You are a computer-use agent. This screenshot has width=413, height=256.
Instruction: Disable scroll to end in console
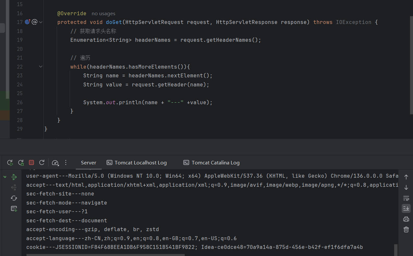tap(406, 208)
